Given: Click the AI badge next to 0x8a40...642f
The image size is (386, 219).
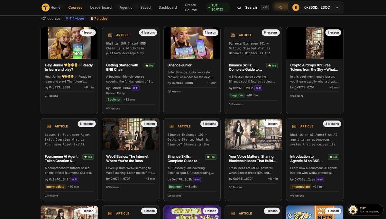Looking at the screenshot, I should (x=74, y=180).
